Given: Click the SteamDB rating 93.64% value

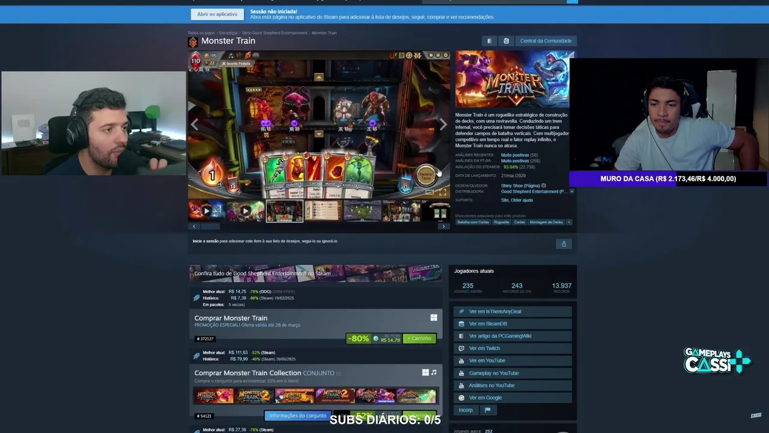Looking at the screenshot, I should click(511, 167).
